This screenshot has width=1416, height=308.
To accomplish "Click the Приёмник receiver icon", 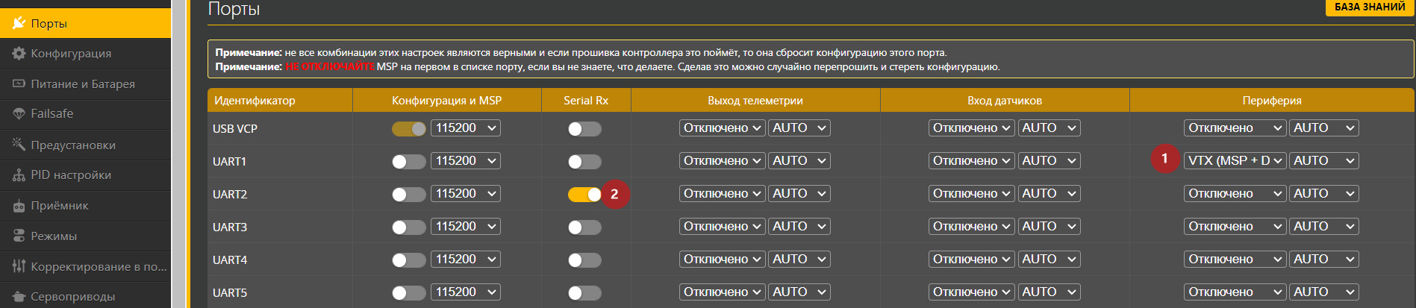I will click(x=19, y=206).
